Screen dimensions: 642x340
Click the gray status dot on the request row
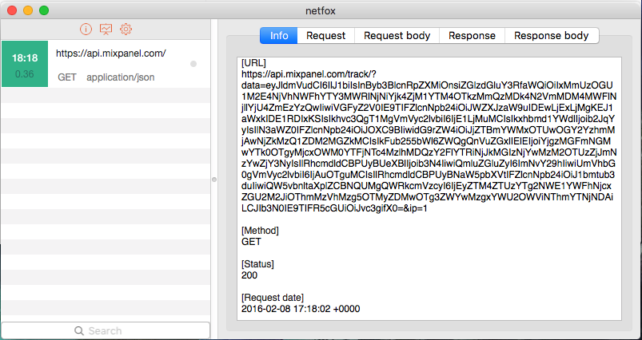coord(193,64)
